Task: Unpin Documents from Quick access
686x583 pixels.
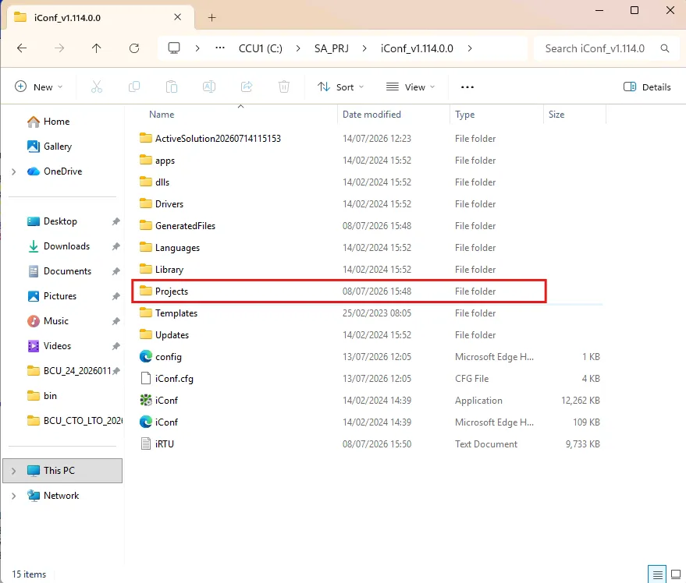Action: [x=116, y=271]
